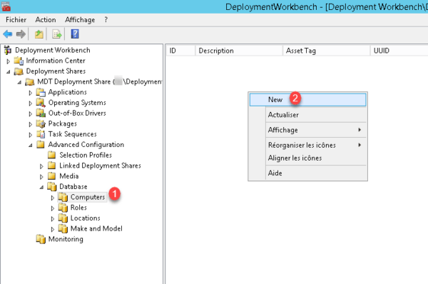Click the Monitoring node icon
This screenshot has height=284, width=428.
click(41, 239)
